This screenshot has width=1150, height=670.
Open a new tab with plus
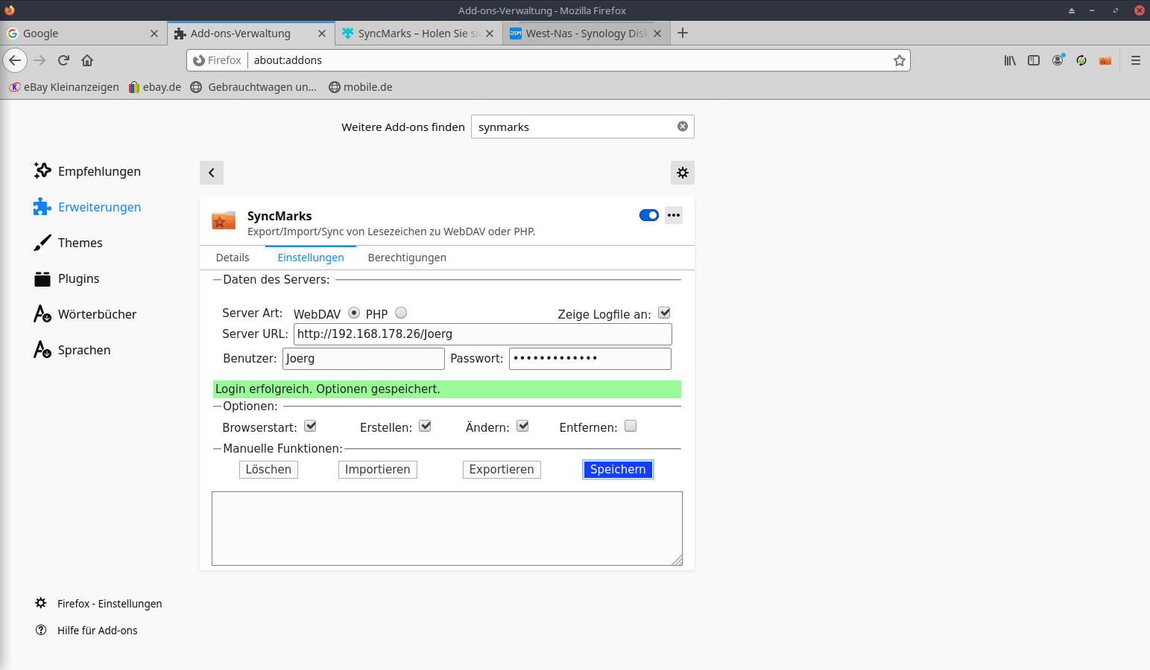click(683, 33)
